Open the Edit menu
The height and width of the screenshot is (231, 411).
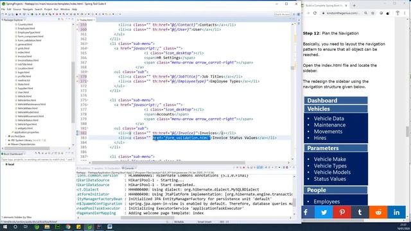click(9, 9)
